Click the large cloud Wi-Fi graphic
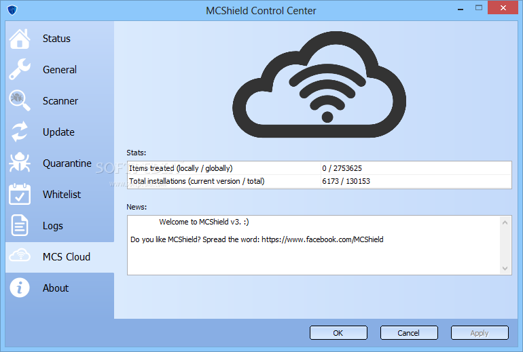Screen dimensions: 523x352 coord(319,85)
